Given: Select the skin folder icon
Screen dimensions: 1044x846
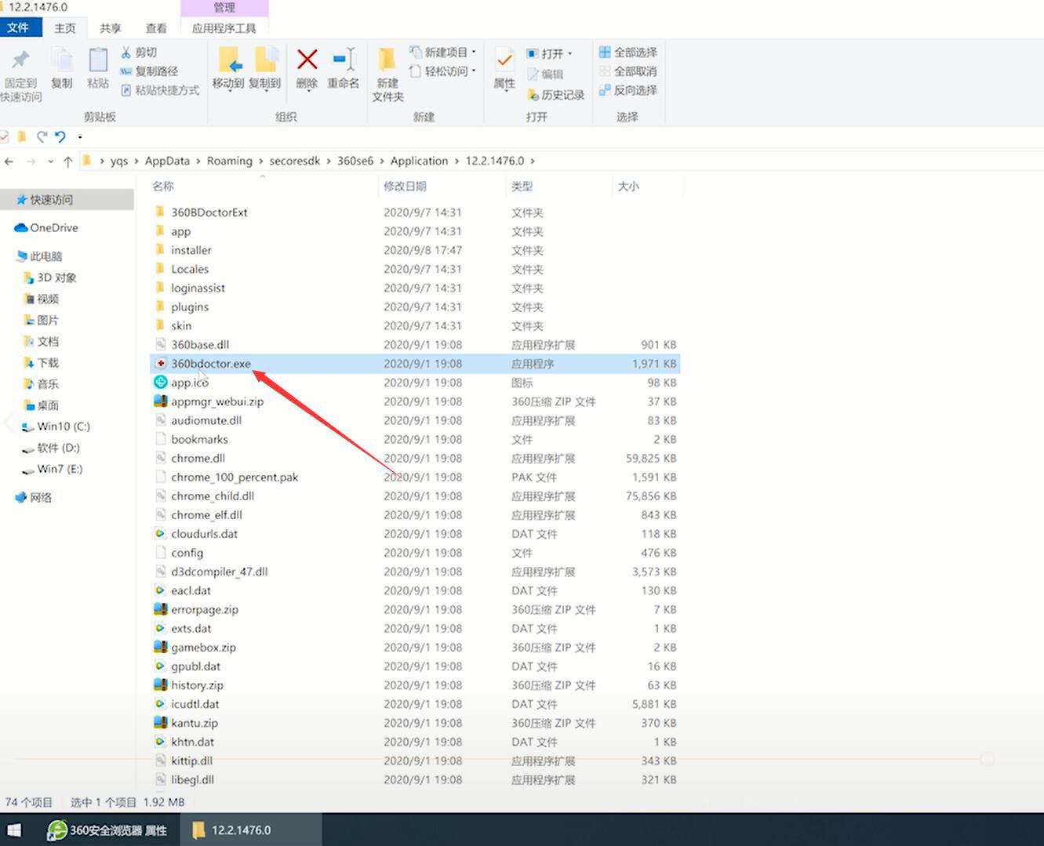Looking at the screenshot, I should point(160,325).
